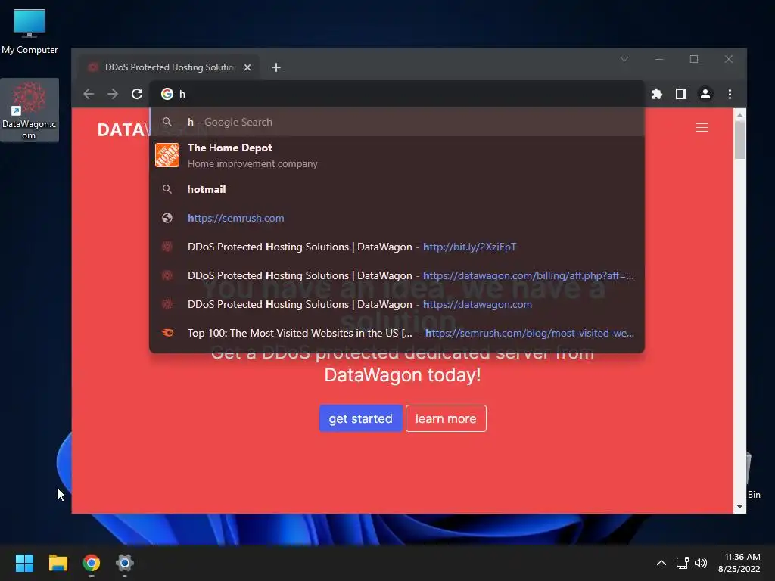The image size is (775, 581).
Task: Pick the hotmail search suggestion
Action: pos(397,189)
